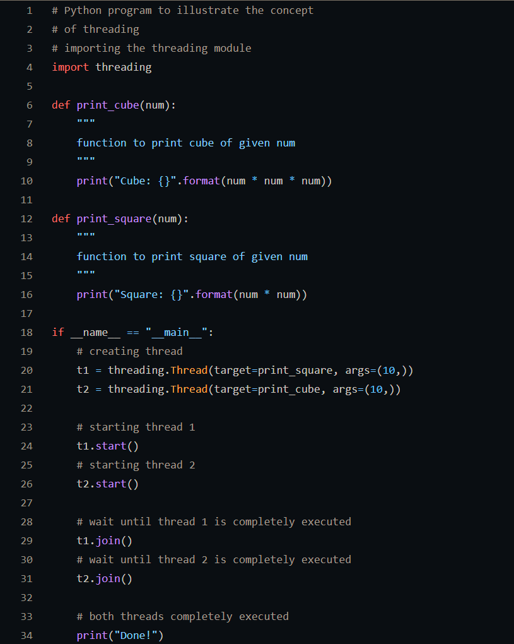Click line number 22 in the gutter

click(26, 408)
